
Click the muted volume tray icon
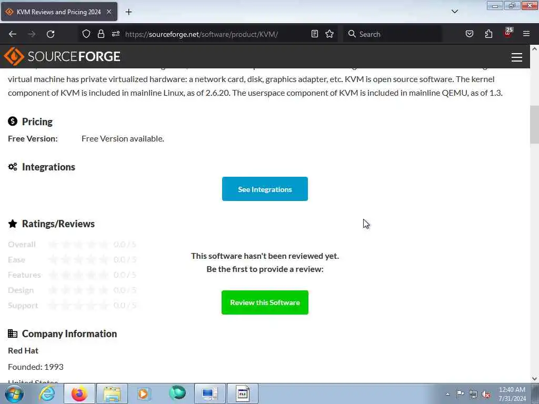click(x=486, y=395)
